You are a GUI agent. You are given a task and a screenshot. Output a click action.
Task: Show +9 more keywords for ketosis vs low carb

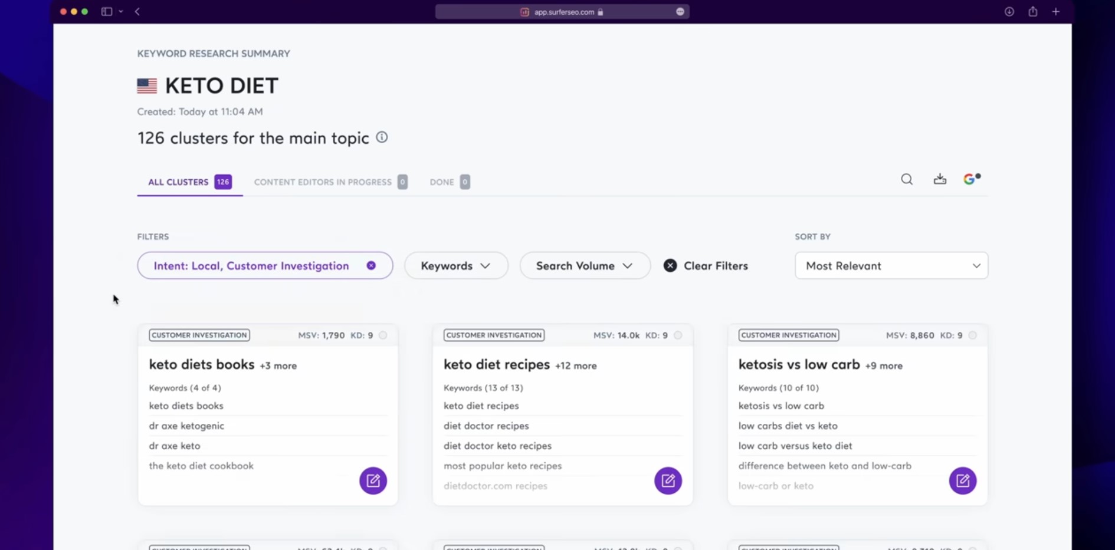884,366
